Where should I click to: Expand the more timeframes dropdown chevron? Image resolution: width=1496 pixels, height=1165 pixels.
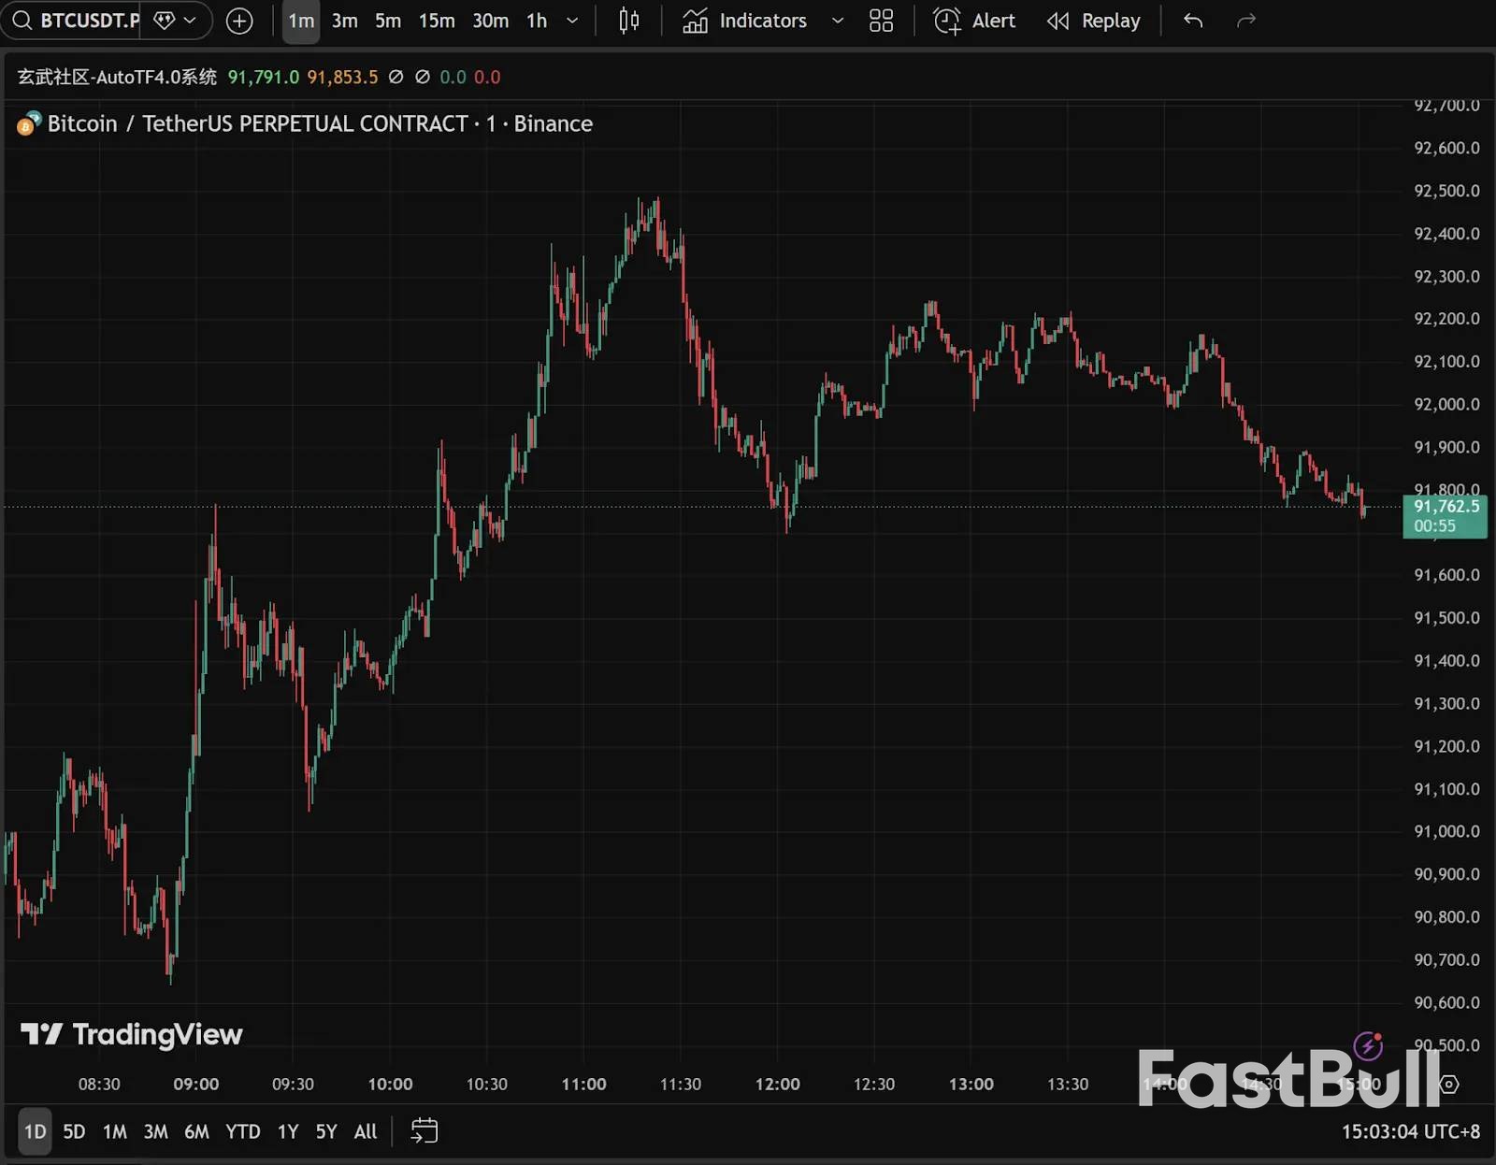tap(572, 21)
